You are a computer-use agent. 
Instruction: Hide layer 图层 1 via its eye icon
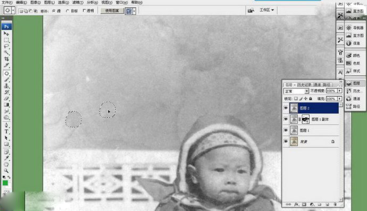click(x=286, y=130)
